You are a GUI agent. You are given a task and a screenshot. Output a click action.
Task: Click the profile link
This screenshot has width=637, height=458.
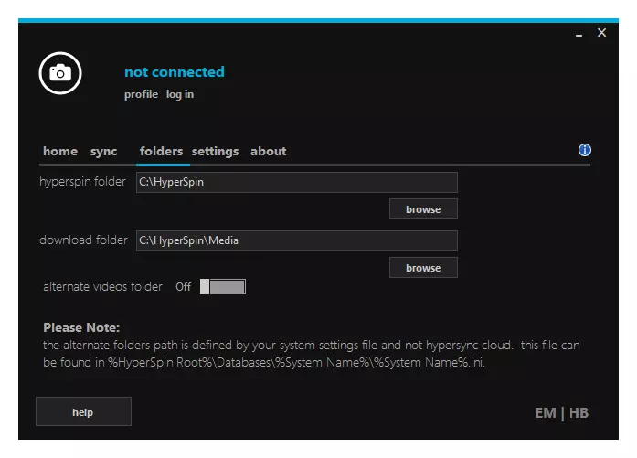click(141, 94)
